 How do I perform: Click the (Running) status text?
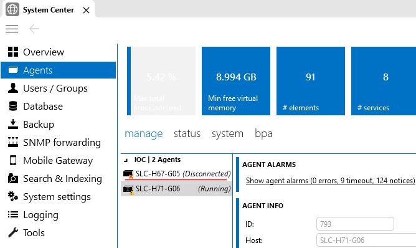[214, 189]
